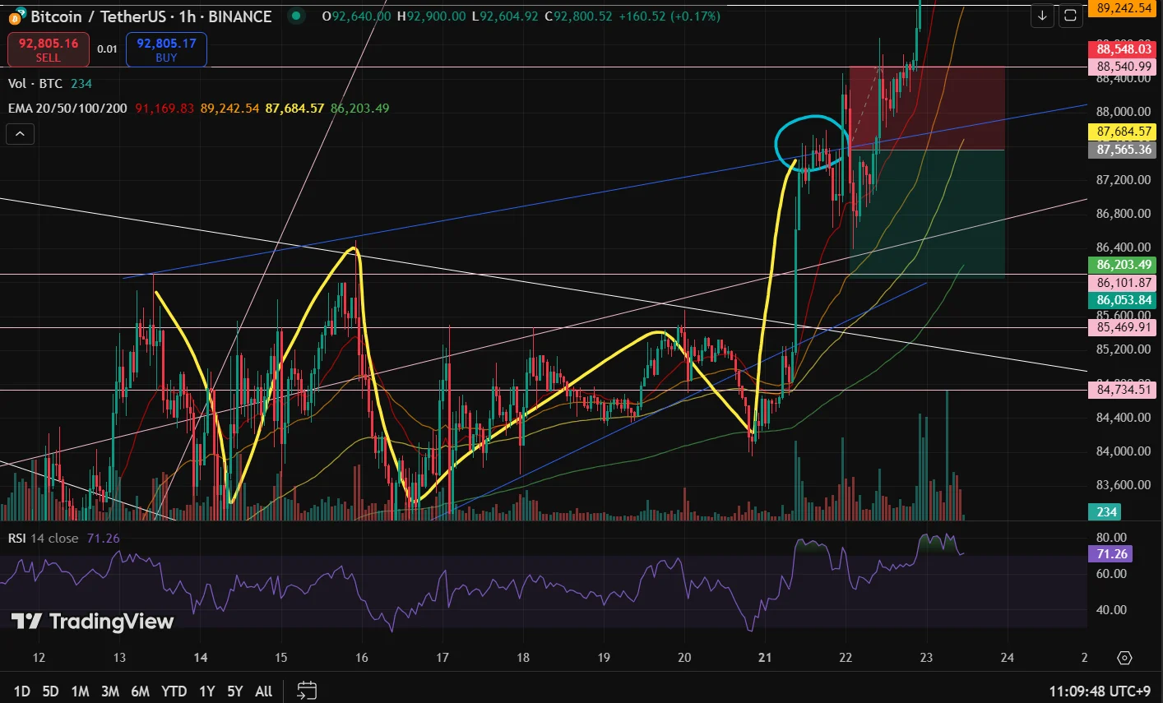Click the teal 86,053.84 price label

[x=1124, y=300]
